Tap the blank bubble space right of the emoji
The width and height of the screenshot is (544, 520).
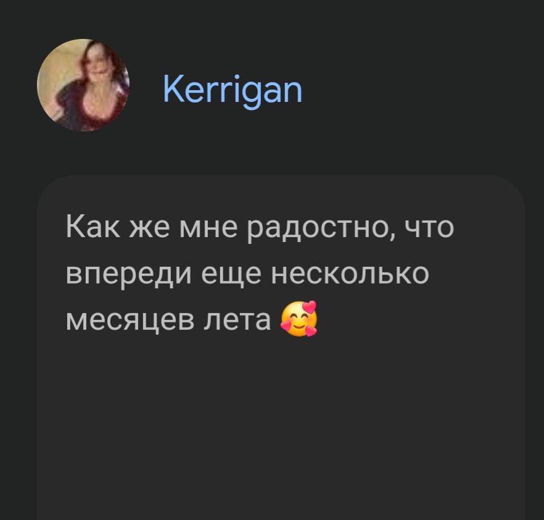pyautogui.click(x=416, y=319)
